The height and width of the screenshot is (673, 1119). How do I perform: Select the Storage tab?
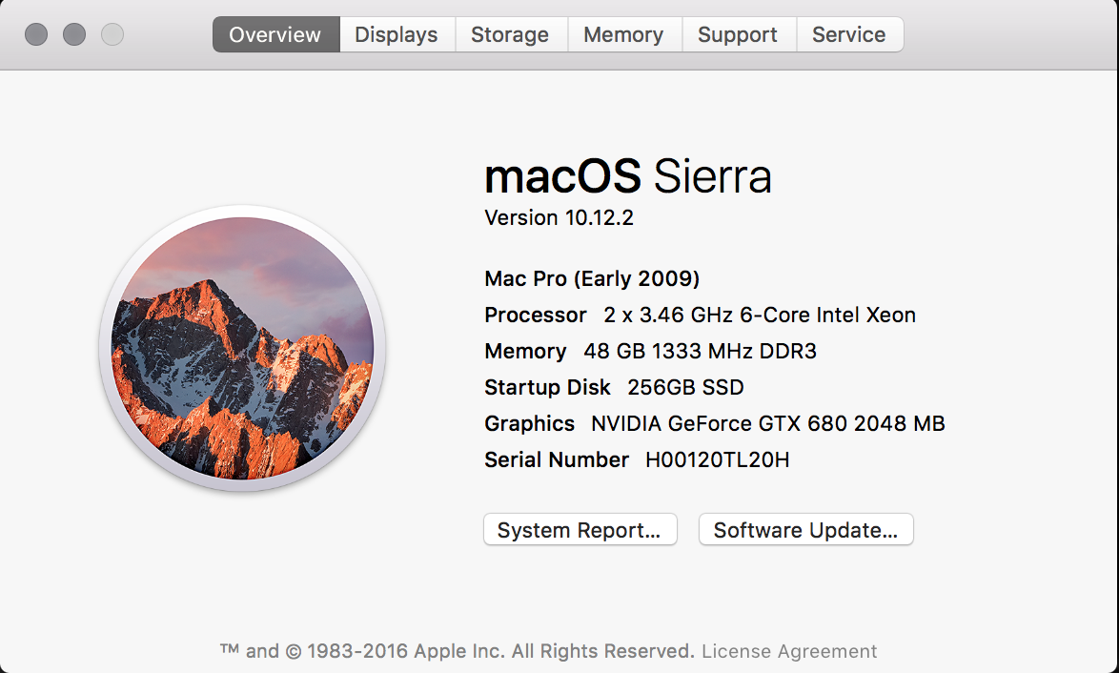point(510,34)
